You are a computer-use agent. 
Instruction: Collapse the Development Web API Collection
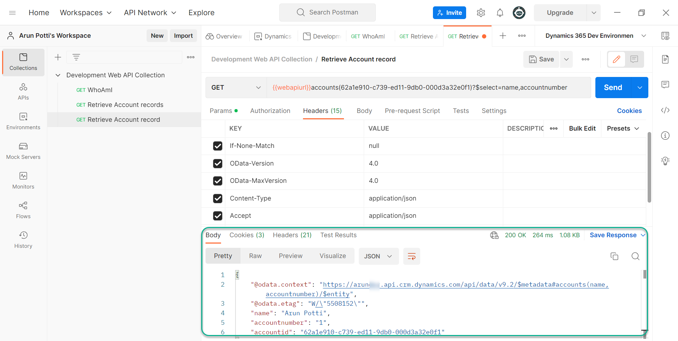pos(58,75)
